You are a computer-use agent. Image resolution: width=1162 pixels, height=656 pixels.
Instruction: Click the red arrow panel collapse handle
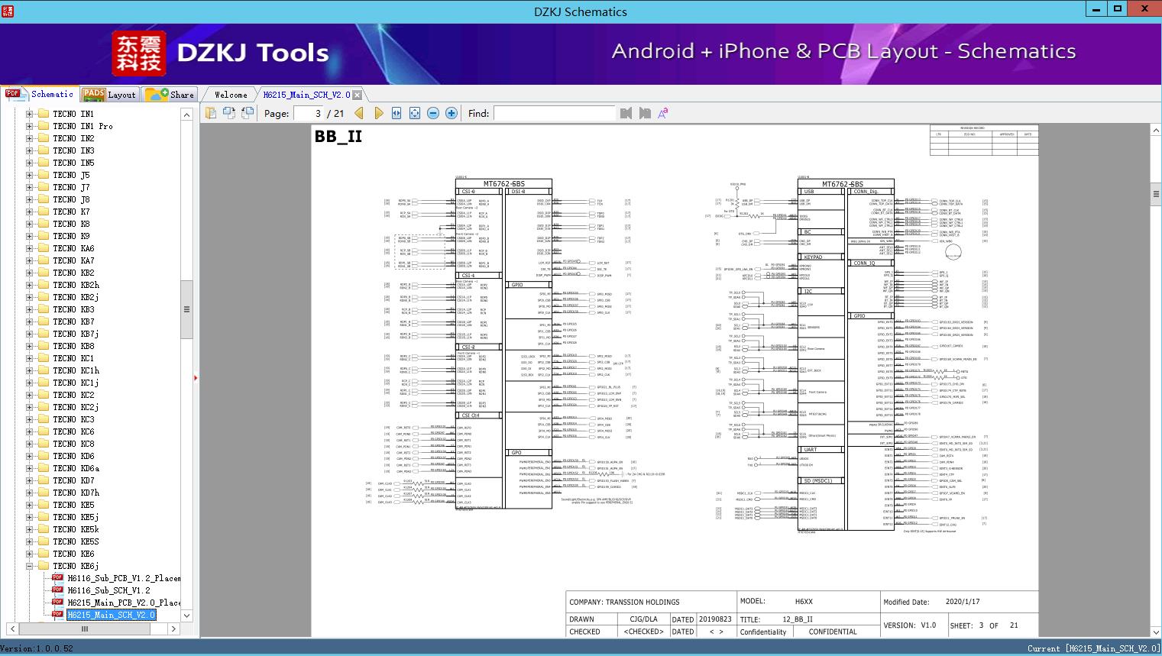point(196,377)
